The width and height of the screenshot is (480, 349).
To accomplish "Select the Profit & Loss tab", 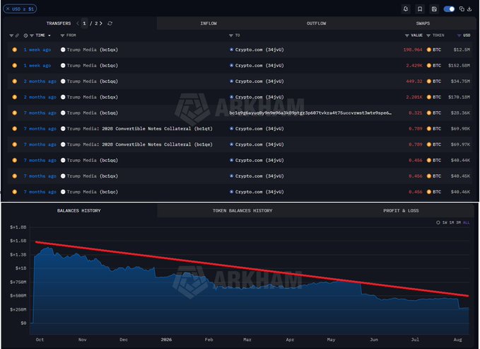I will coord(401,211).
